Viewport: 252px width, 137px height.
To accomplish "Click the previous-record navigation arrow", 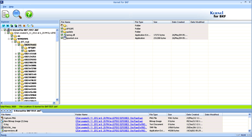I will pyautogui.click(x=4, y=111).
